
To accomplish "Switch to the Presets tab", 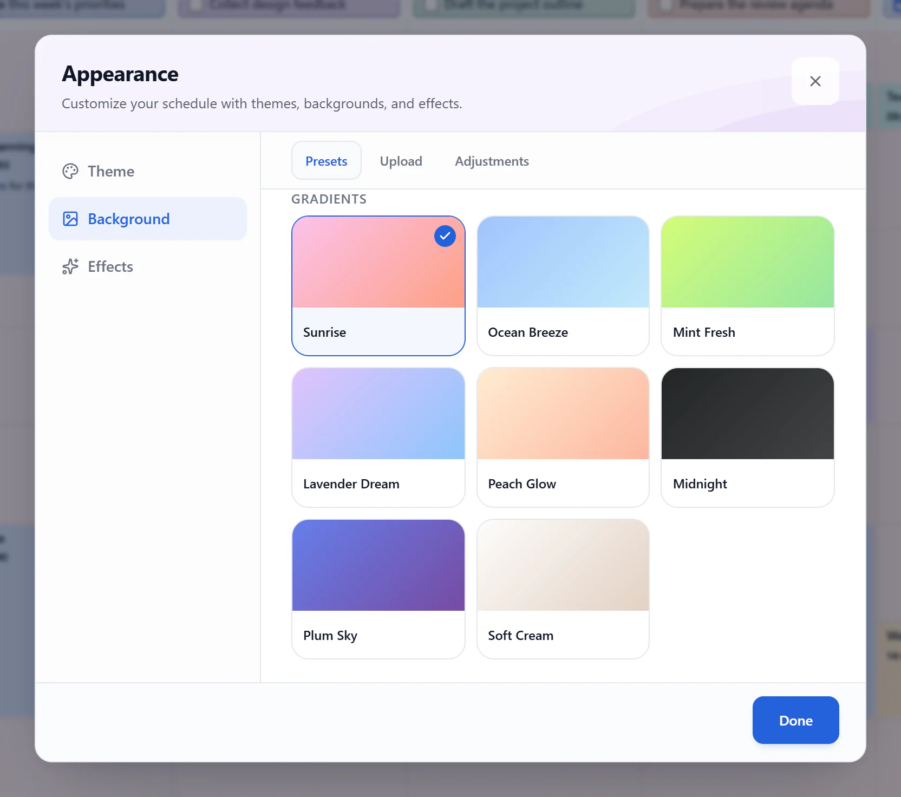I will 326,161.
